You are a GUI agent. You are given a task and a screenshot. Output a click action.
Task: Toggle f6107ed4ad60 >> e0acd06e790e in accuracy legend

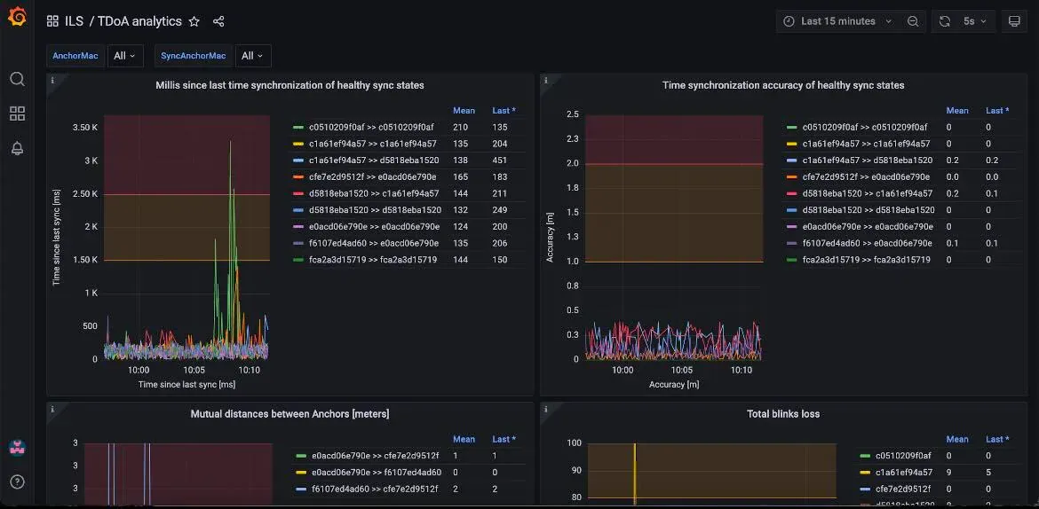click(866, 243)
